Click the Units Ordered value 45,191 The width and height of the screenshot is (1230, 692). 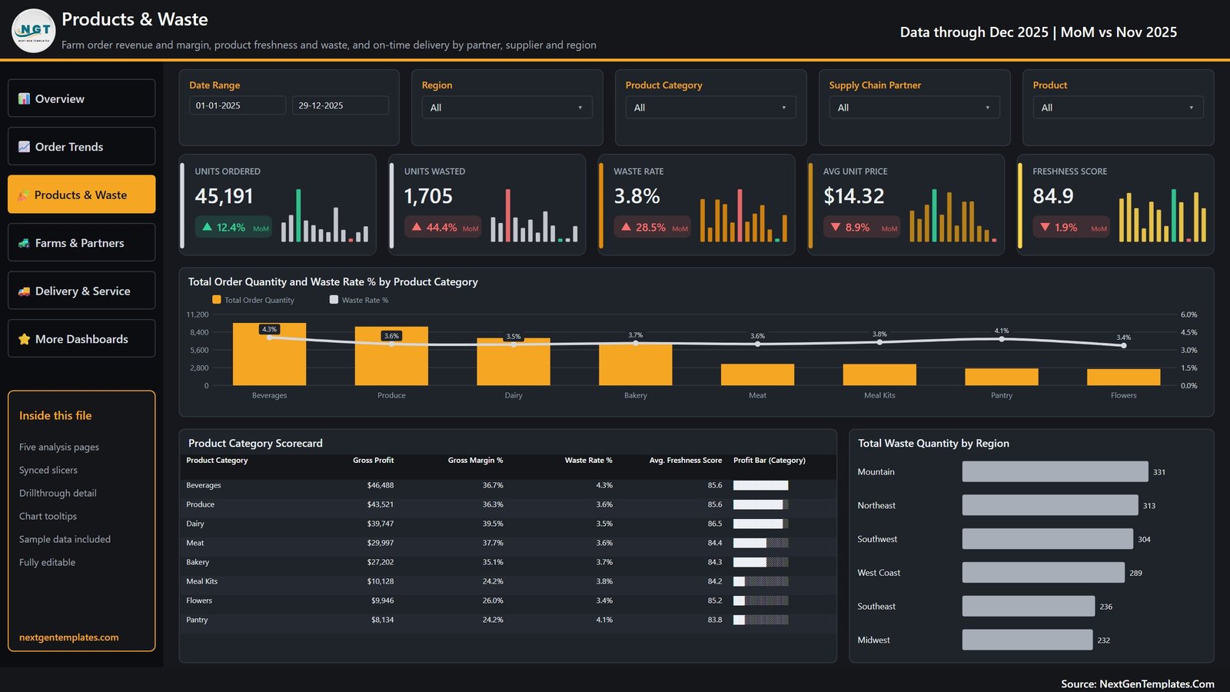[224, 196]
